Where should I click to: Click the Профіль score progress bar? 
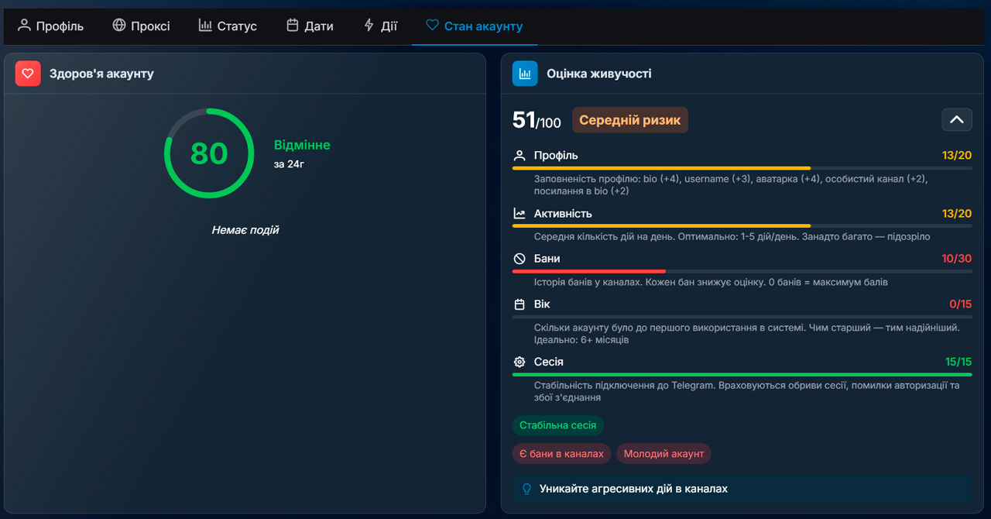click(x=742, y=168)
